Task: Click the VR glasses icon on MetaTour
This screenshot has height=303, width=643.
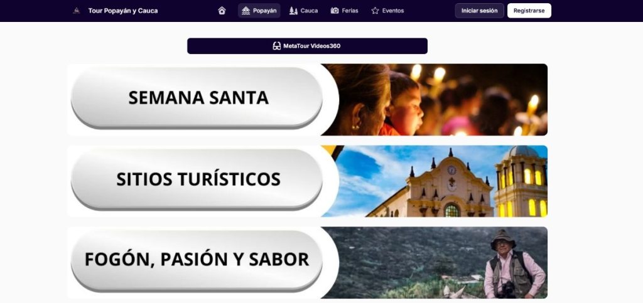Action: [277, 46]
